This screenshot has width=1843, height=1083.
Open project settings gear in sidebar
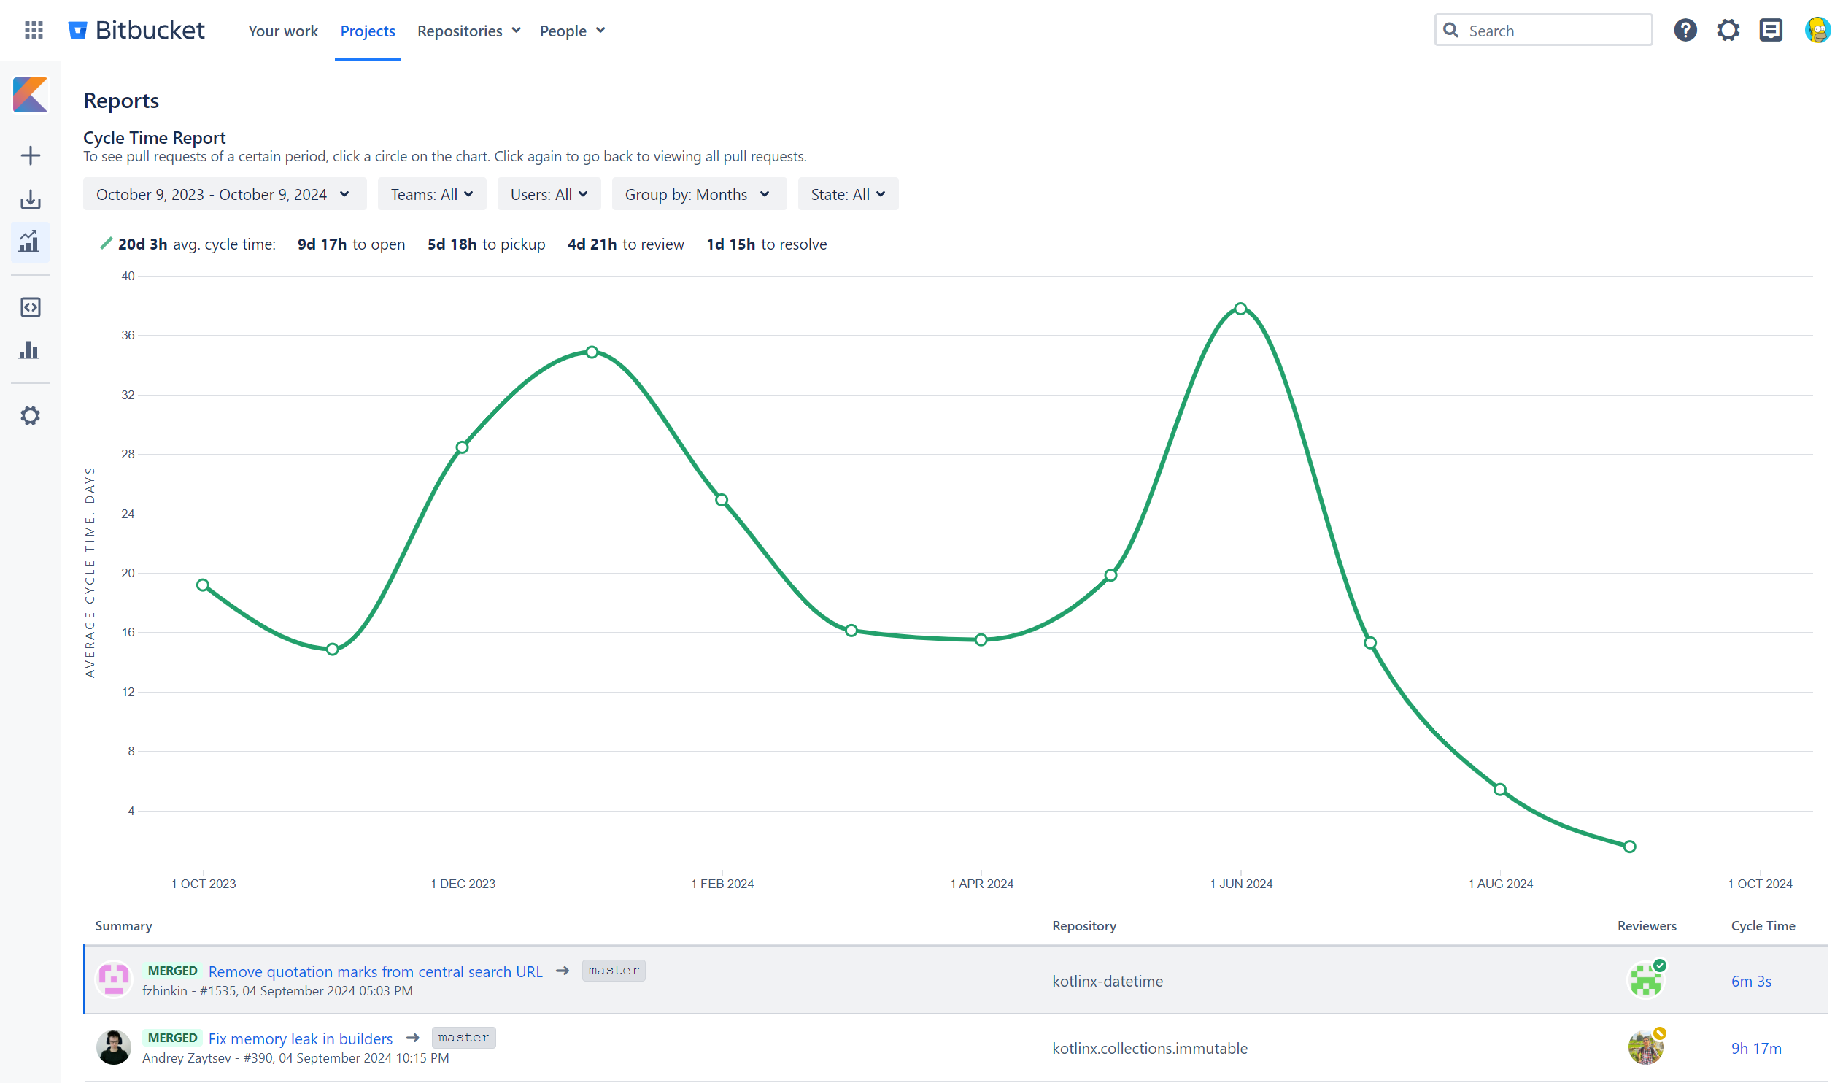pyautogui.click(x=30, y=416)
